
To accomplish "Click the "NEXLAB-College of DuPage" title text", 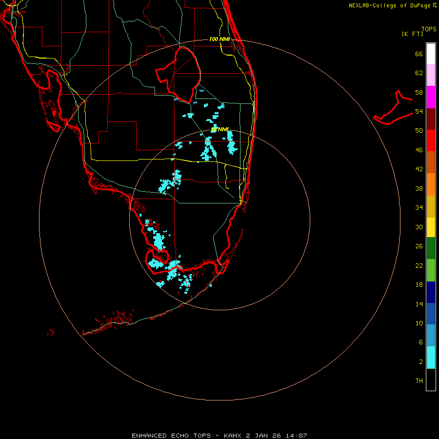I will point(389,5).
